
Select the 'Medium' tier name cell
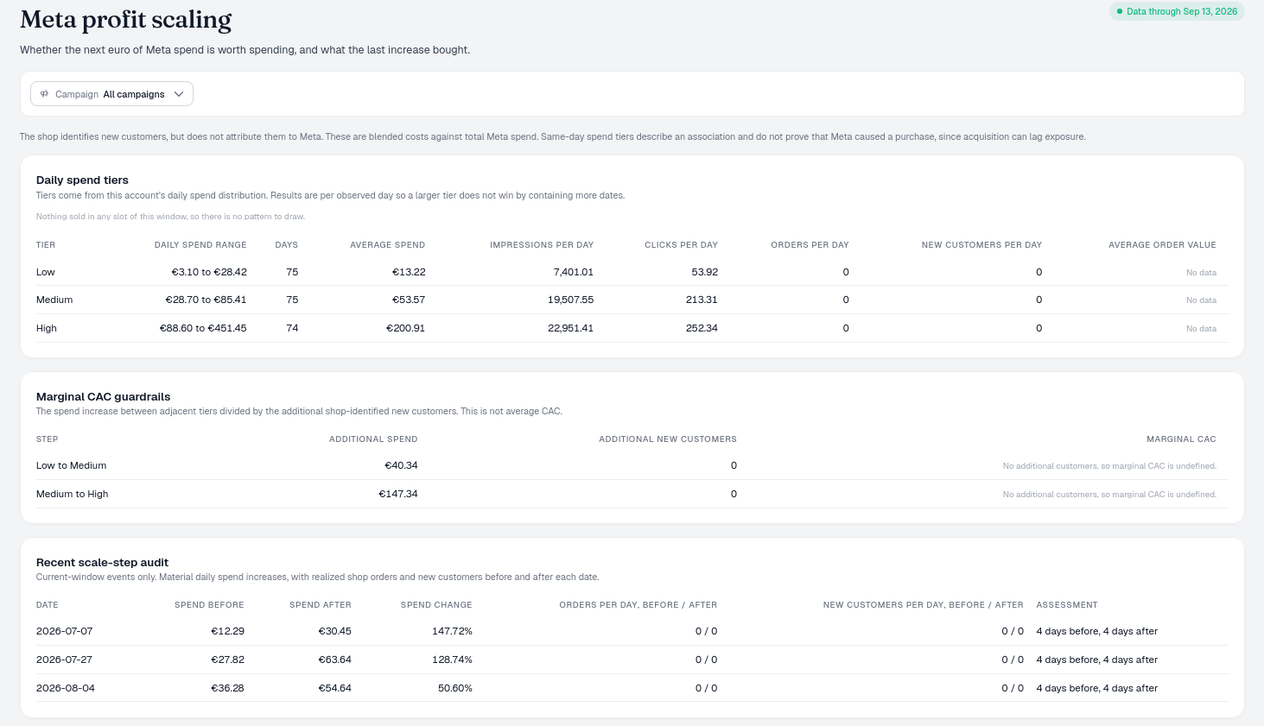[54, 300]
